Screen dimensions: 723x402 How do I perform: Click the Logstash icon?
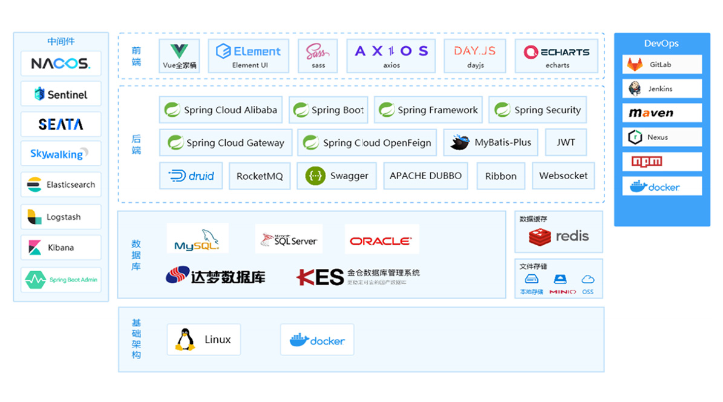(34, 217)
